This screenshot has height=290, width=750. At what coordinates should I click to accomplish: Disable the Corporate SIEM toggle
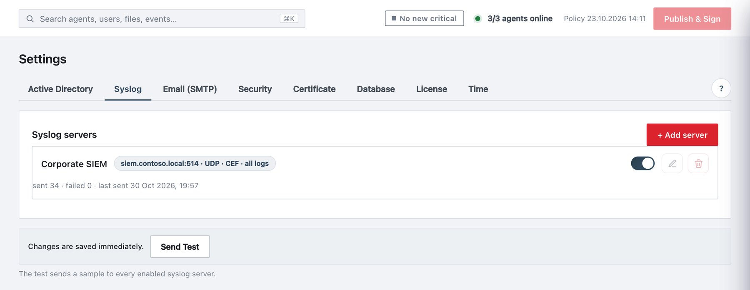[642, 163]
